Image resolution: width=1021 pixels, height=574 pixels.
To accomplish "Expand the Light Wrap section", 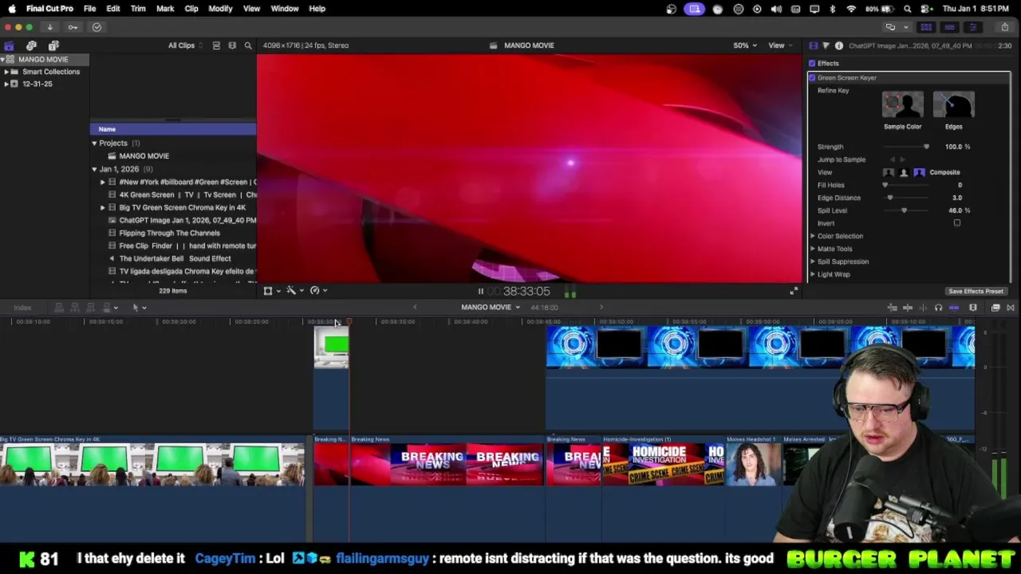I will coord(813,274).
